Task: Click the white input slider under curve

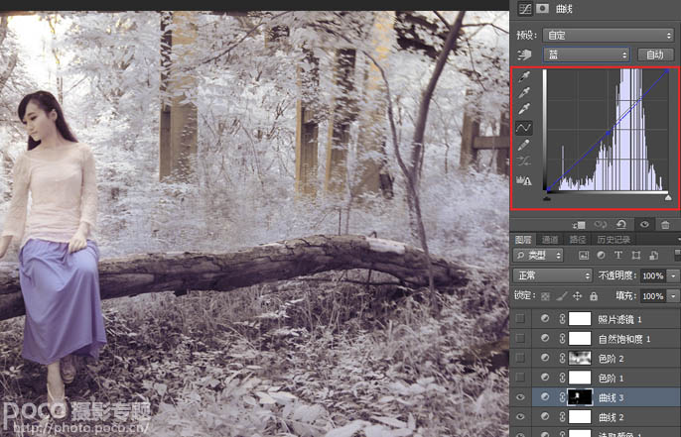Action: click(x=668, y=198)
